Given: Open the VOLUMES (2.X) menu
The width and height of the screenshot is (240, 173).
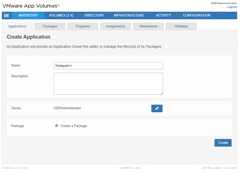Looking at the screenshot, I should [61, 15].
